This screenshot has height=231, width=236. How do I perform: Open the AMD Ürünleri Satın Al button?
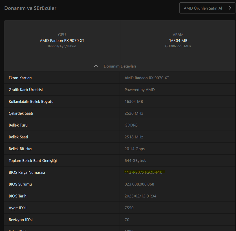(x=207, y=8)
